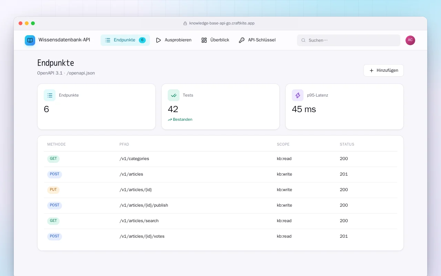Click the 6 badge on Endpunkte tab
Viewport: 441px width, 276px height.
[x=142, y=40]
